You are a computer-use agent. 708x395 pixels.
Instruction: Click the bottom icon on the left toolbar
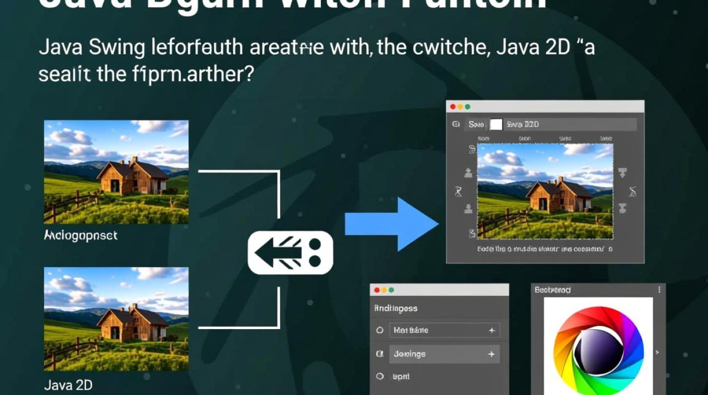471,233
